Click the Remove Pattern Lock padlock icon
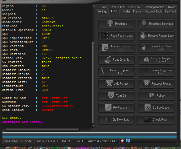Viewport: 181px width, 149px height. 143,36
